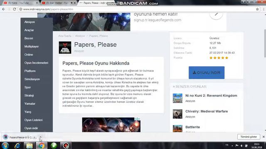The width and height of the screenshot is (266, 149).
Task: Click Tümünü göster button
Action: point(249,137)
